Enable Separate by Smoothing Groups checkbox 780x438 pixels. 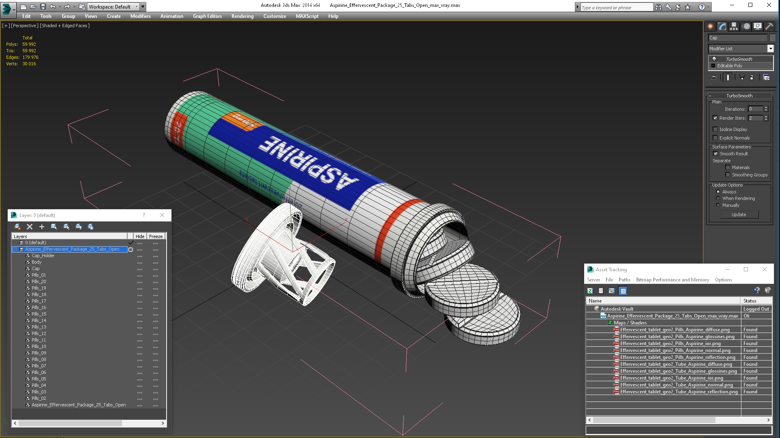(728, 175)
